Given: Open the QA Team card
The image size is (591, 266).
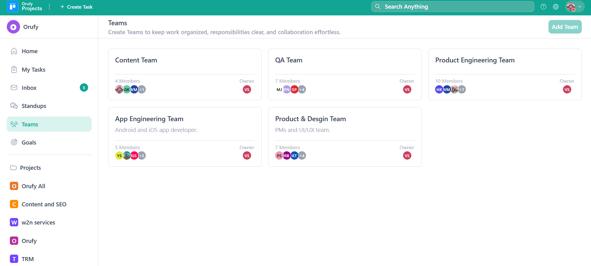Looking at the screenshot, I should pos(344,74).
